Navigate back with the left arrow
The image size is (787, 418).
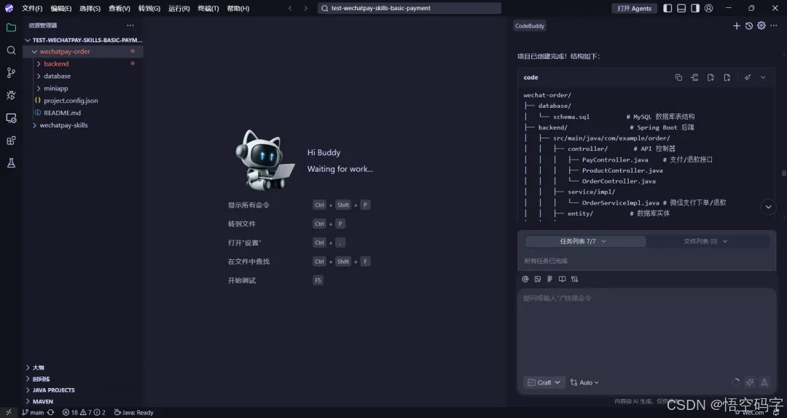click(290, 8)
